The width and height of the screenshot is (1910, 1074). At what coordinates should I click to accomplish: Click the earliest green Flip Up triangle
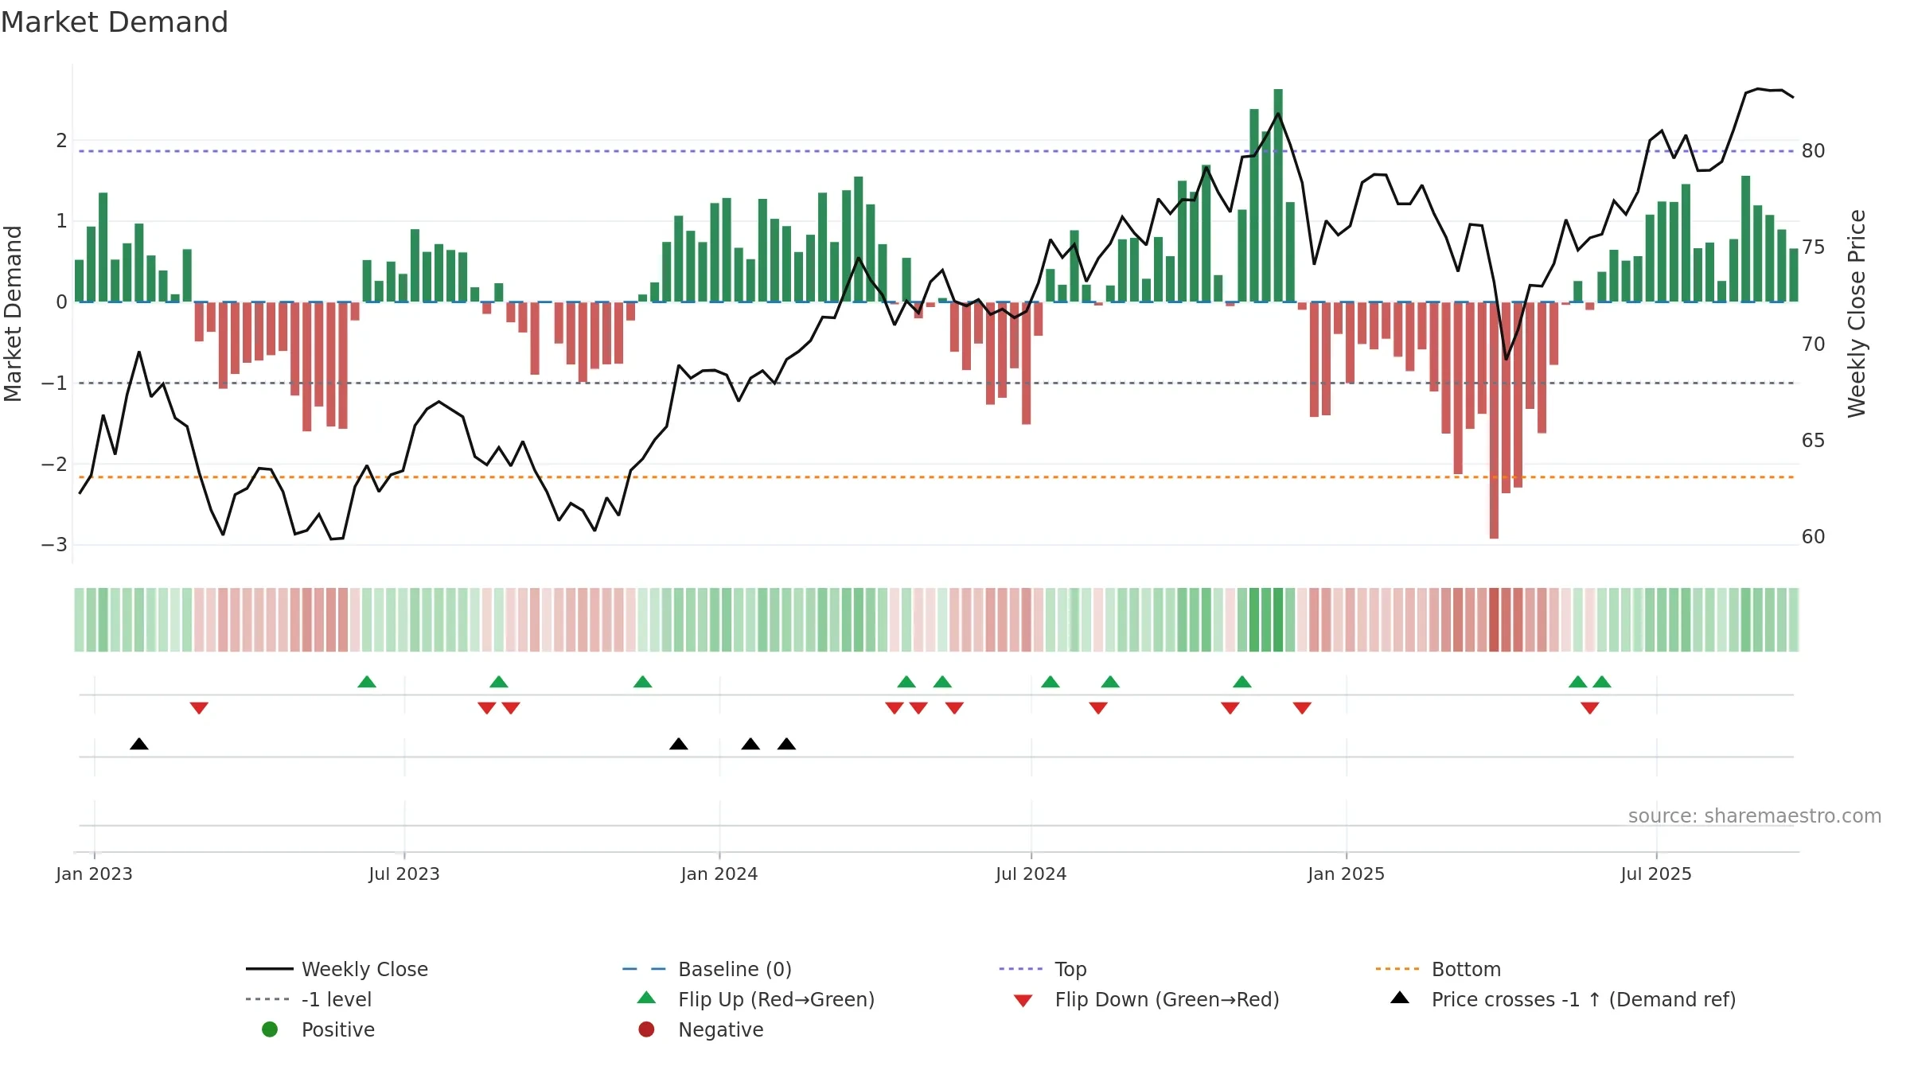(367, 682)
